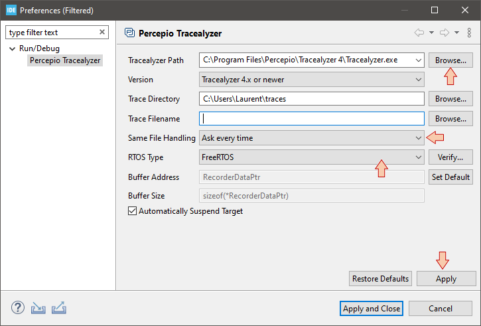Click the import preferences icon

pyautogui.click(x=38, y=308)
